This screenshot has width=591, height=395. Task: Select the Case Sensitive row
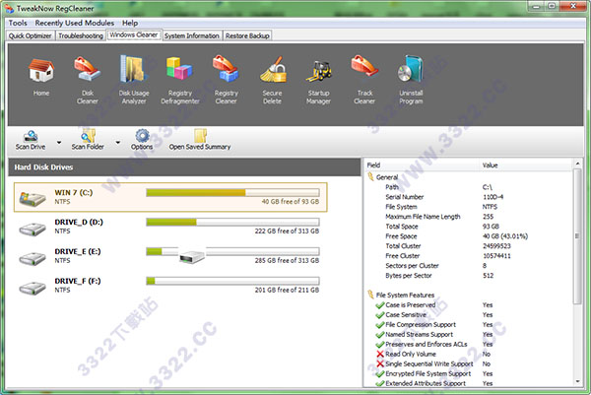[x=469, y=314]
